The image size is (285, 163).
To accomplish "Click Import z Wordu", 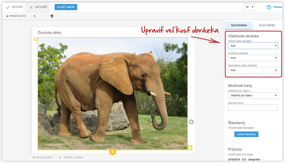I will pyautogui.click(x=71, y=157).
